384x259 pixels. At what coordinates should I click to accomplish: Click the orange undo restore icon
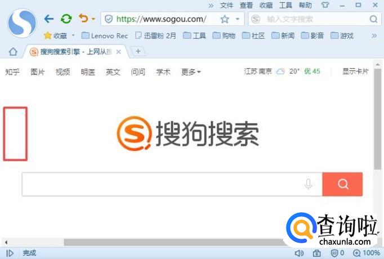click(83, 18)
